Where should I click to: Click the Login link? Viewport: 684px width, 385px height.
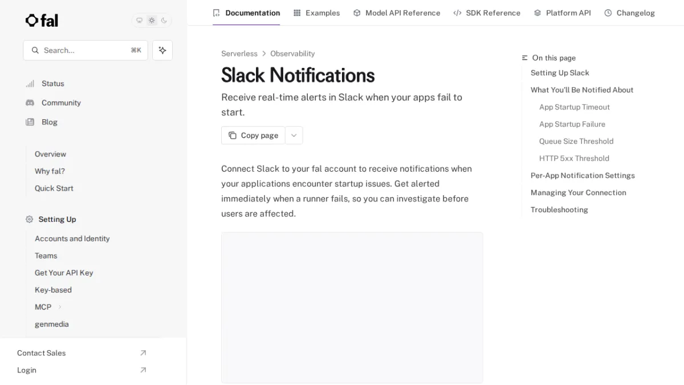click(x=26, y=370)
